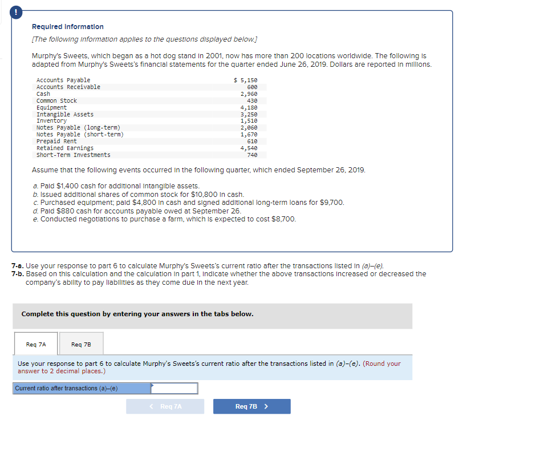The image size is (536, 456).
Task: Click the 7-a question text
Action: pos(198,266)
